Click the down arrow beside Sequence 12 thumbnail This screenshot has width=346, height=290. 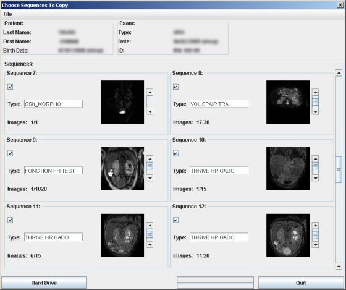point(316,245)
